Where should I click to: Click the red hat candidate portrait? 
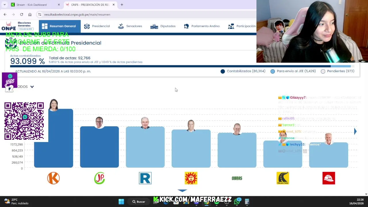329,139
